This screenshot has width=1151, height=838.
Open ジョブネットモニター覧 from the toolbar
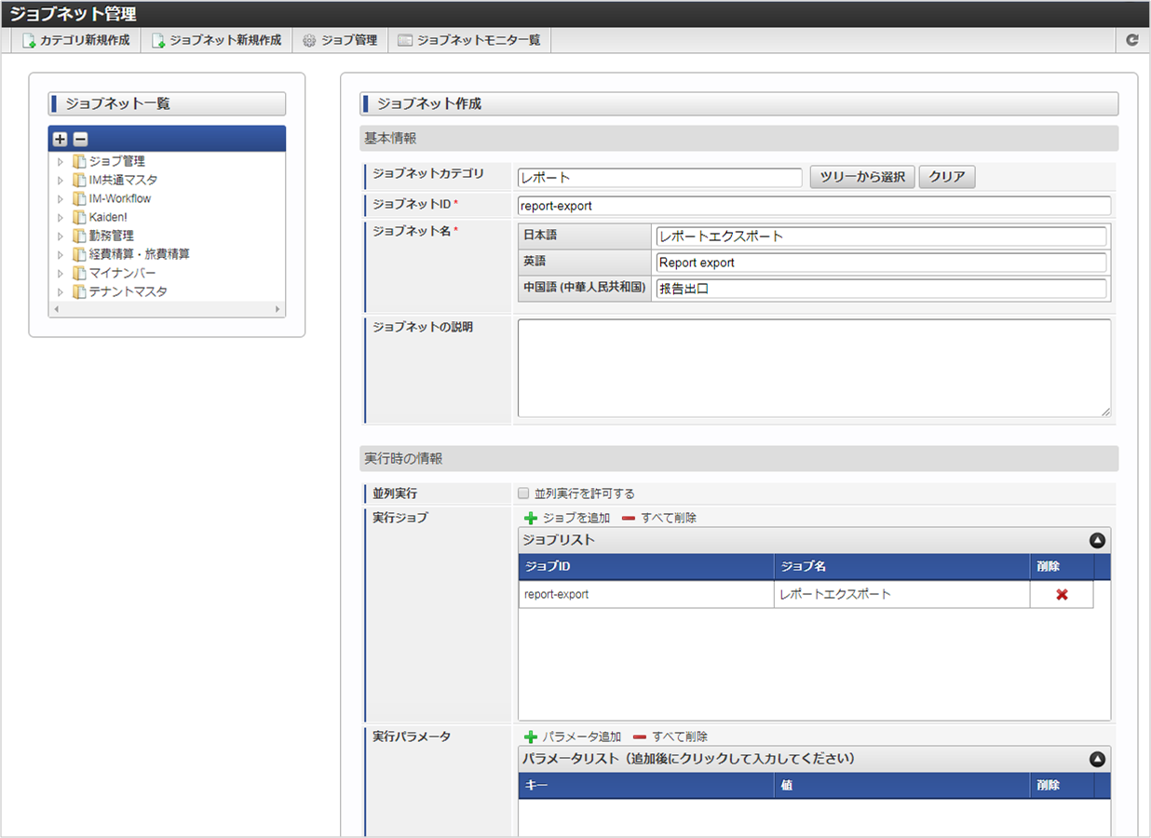click(x=468, y=40)
